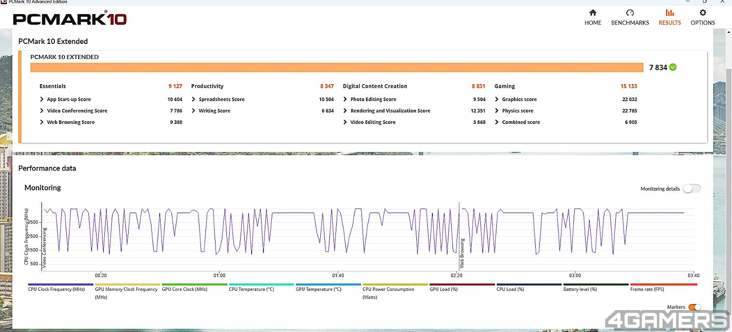Screen dimensions: 732x332
Task: Click the Spreadsheets Score value 10 504
Action: [326, 99]
